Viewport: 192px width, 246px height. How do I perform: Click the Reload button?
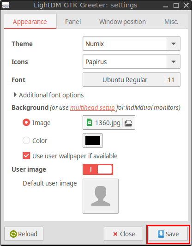pyautogui.click(x=24, y=234)
